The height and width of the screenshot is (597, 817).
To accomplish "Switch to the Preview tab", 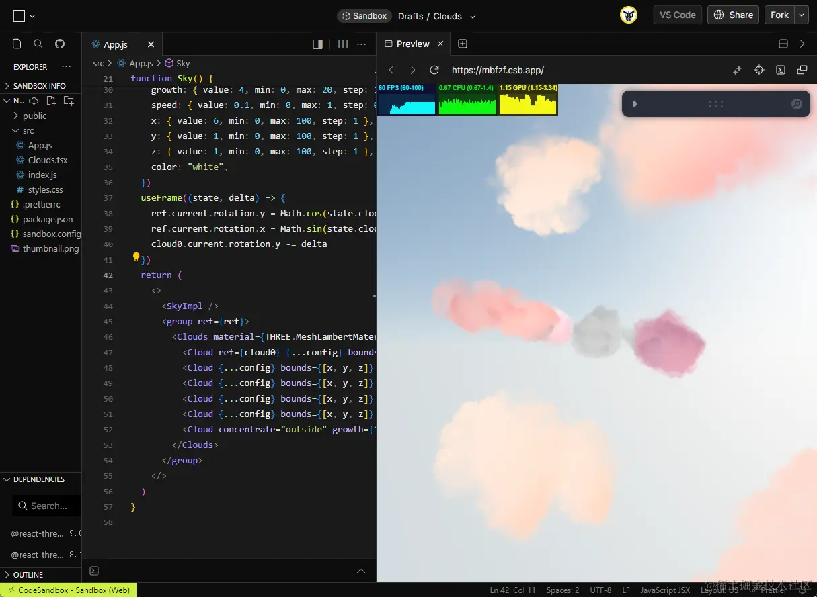I will click(x=413, y=44).
